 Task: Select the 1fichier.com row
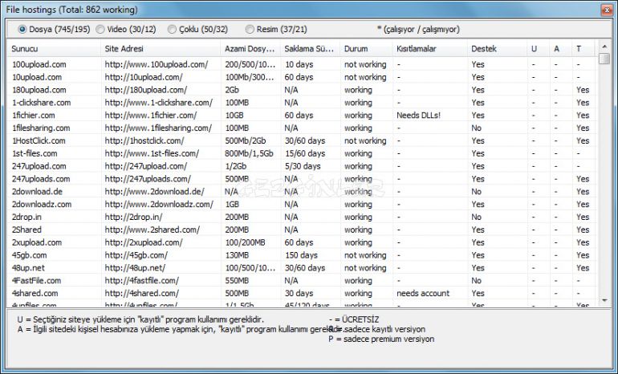pyautogui.click(x=302, y=115)
